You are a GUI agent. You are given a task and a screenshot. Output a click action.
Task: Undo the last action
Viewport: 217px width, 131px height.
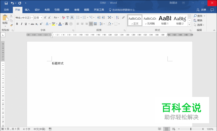pyautogui.click(x=13, y=3)
